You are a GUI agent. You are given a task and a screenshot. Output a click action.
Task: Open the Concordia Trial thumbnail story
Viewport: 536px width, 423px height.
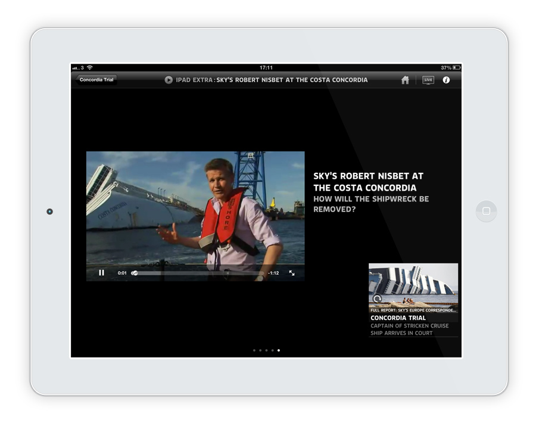[x=413, y=300]
